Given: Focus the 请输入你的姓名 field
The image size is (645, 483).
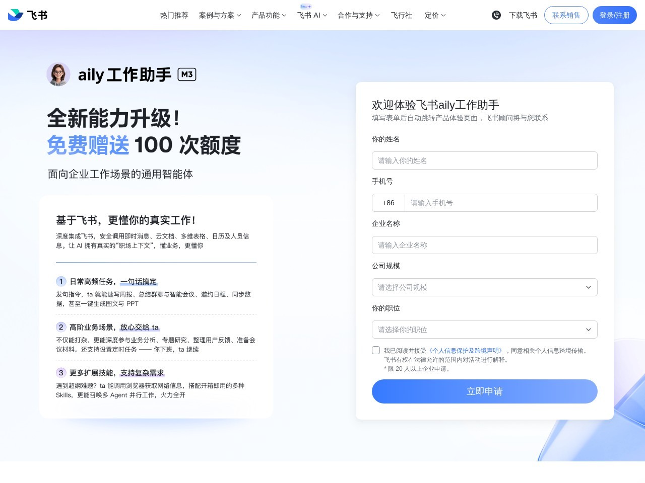Looking at the screenshot, I should (x=485, y=160).
